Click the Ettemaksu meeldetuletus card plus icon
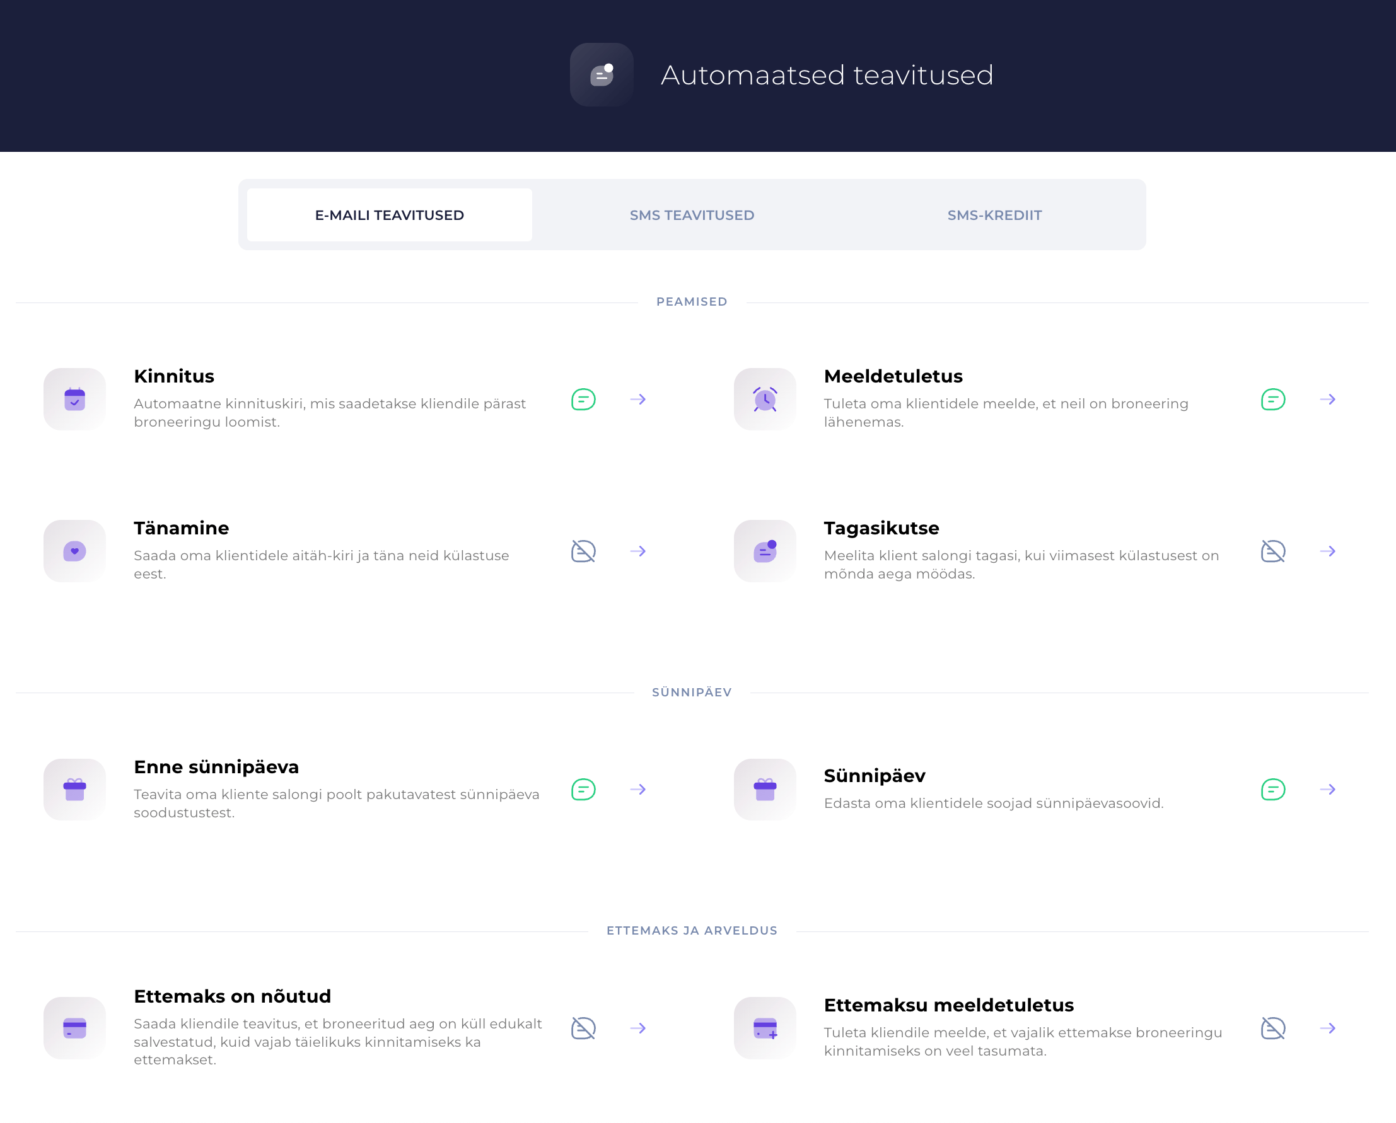 click(x=765, y=1028)
